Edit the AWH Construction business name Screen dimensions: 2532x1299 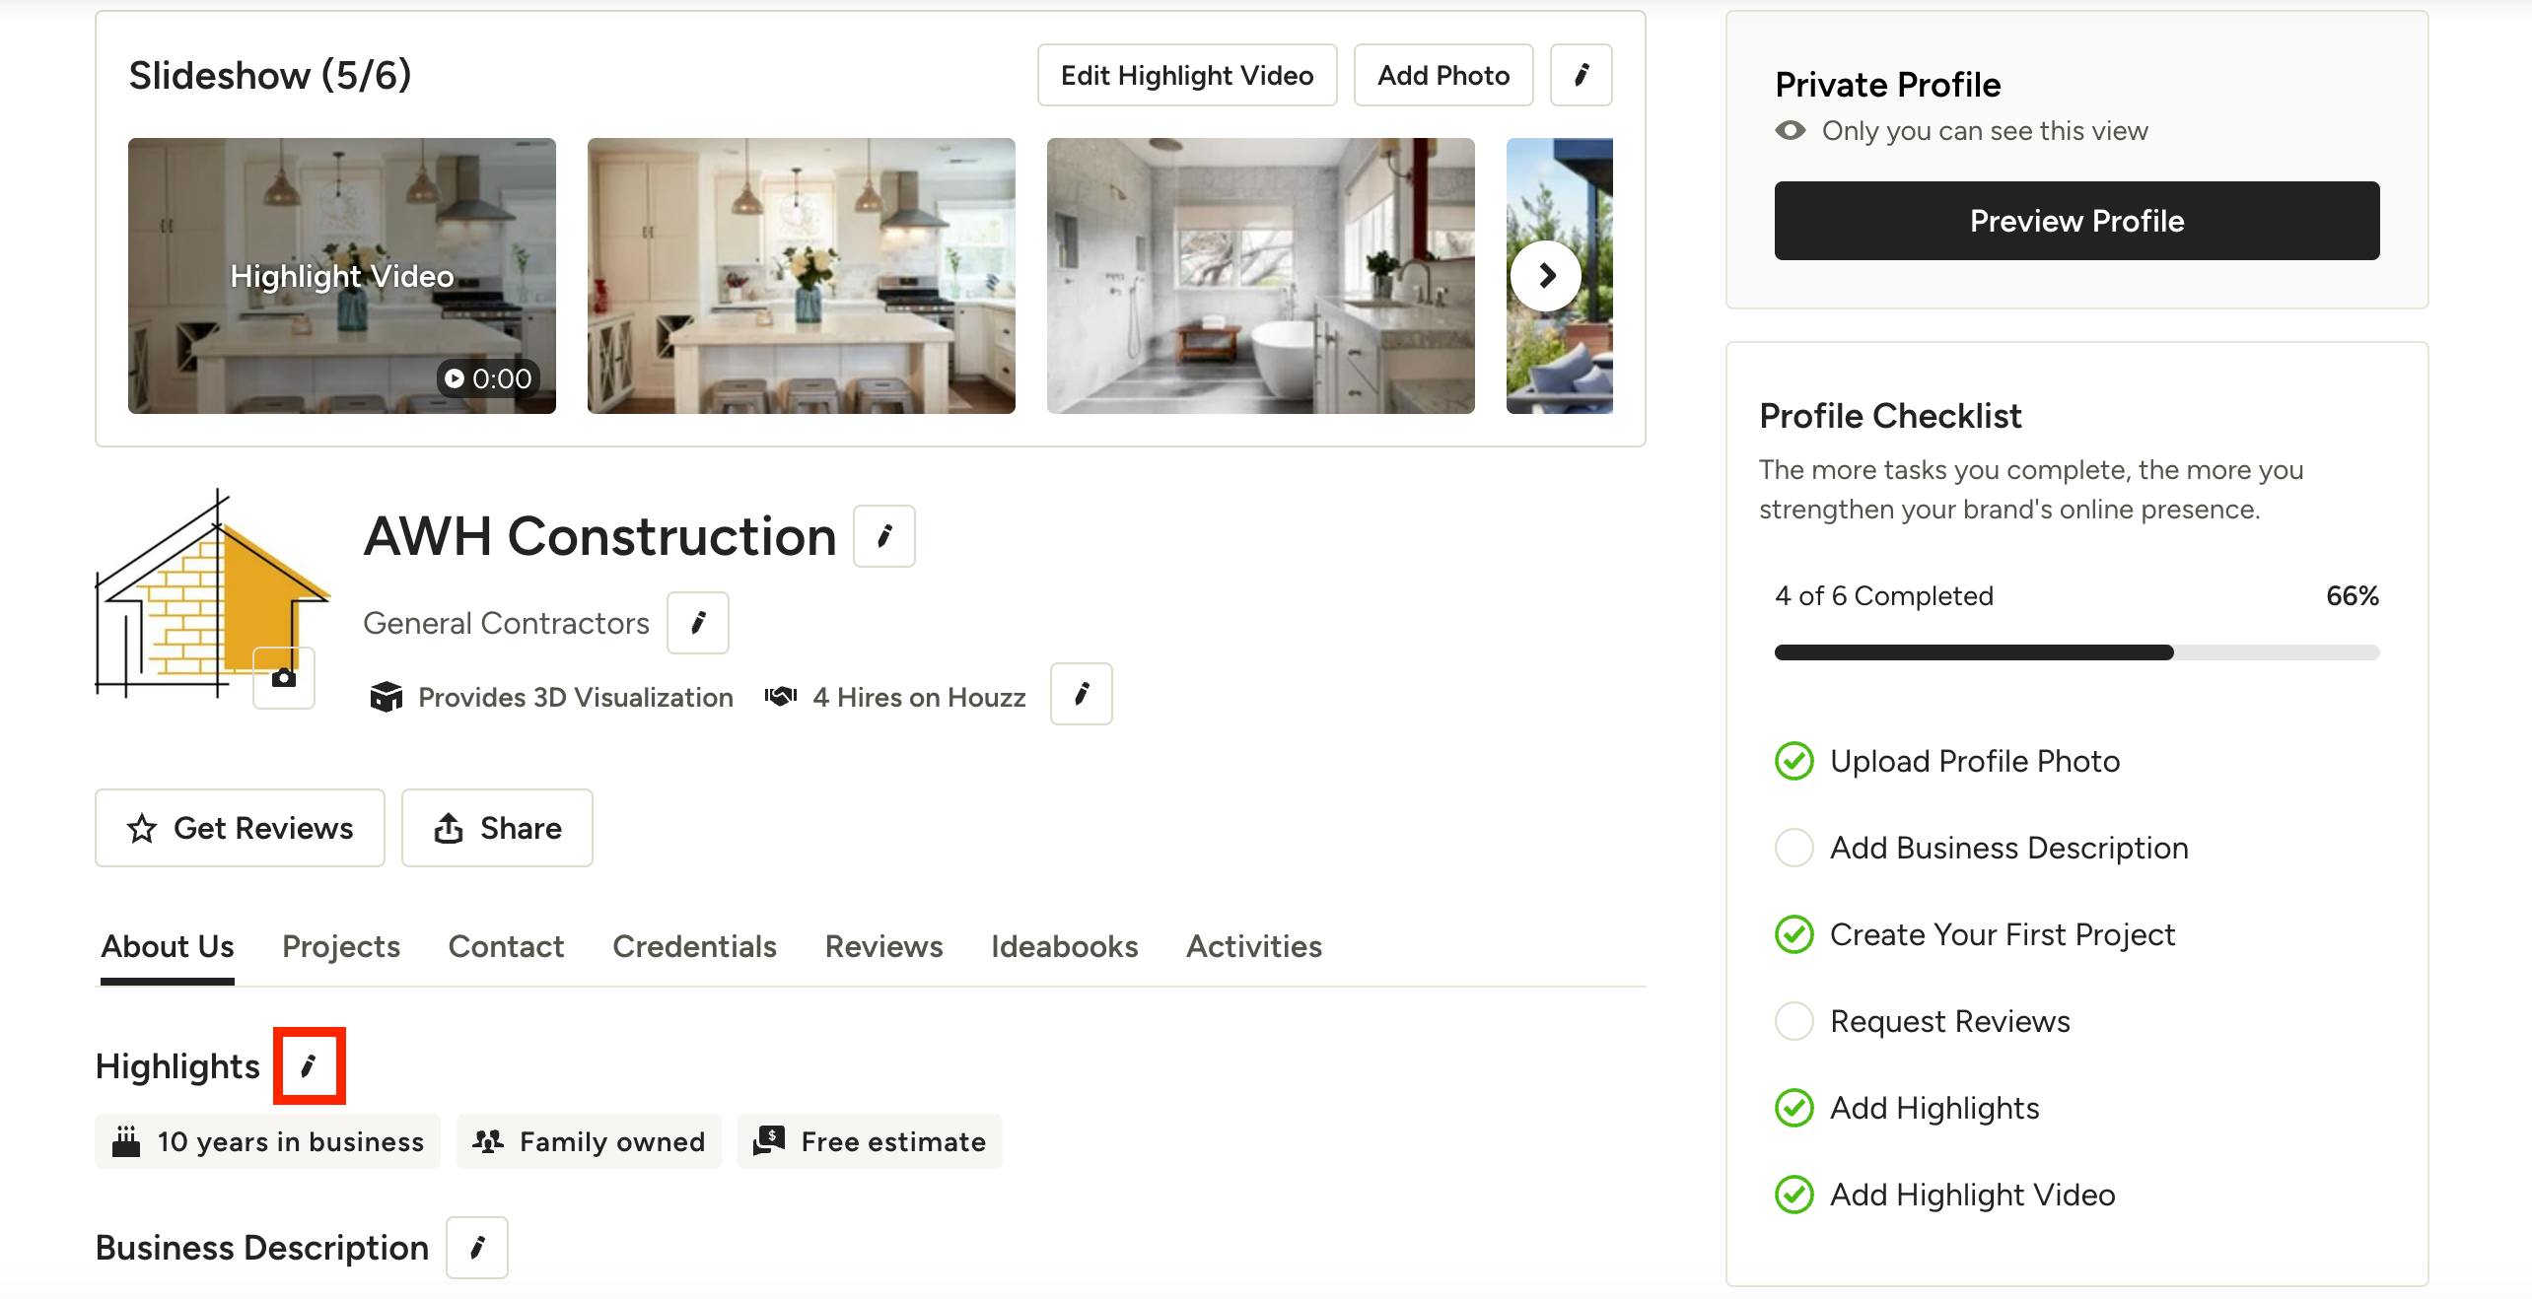click(884, 536)
